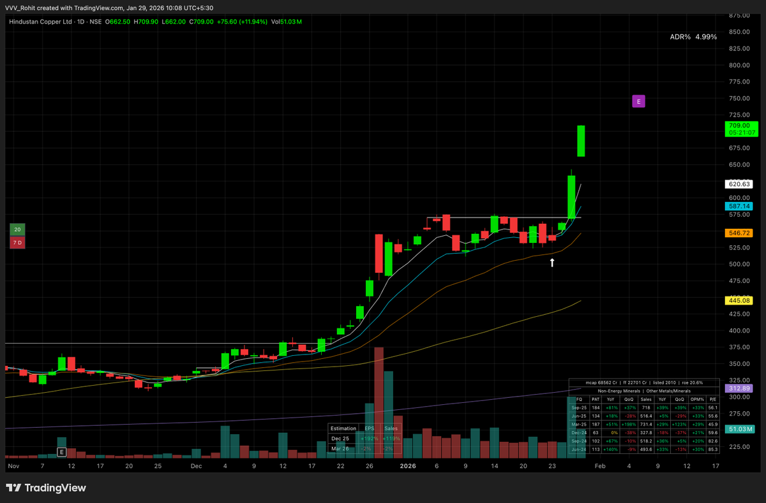Click the +198% QoQ cell
Image resolution: width=766 pixels, height=503 pixels.
point(629,425)
